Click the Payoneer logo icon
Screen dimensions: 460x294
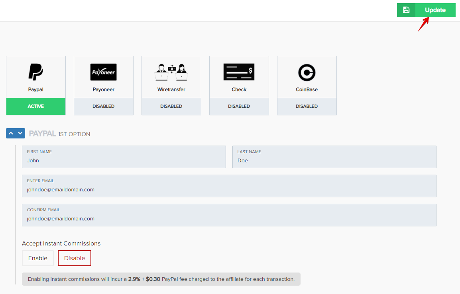[x=103, y=72]
